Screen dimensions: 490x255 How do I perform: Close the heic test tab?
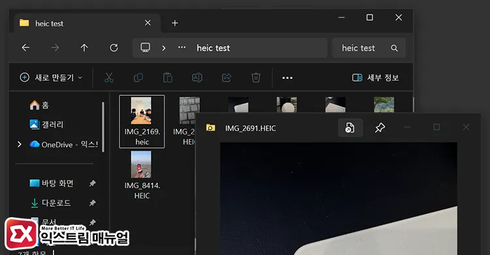(148, 23)
